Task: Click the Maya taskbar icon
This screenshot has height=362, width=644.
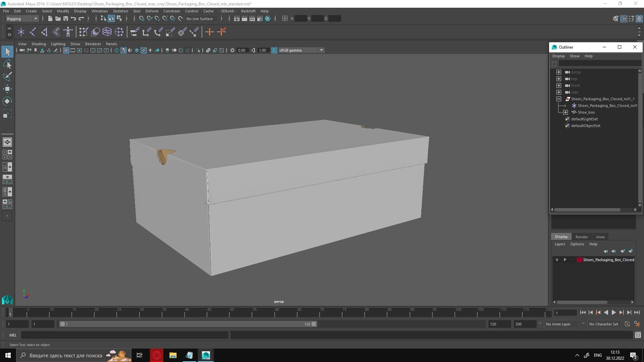Action: point(206,355)
